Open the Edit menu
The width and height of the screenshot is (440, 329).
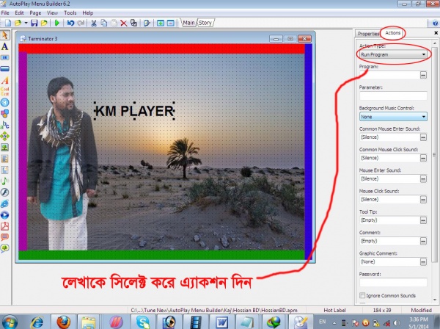[x=19, y=13]
